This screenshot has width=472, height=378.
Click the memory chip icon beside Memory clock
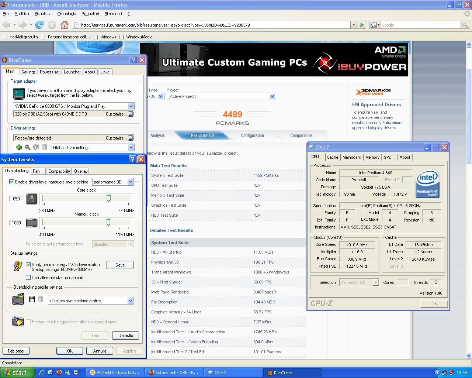(x=32, y=223)
